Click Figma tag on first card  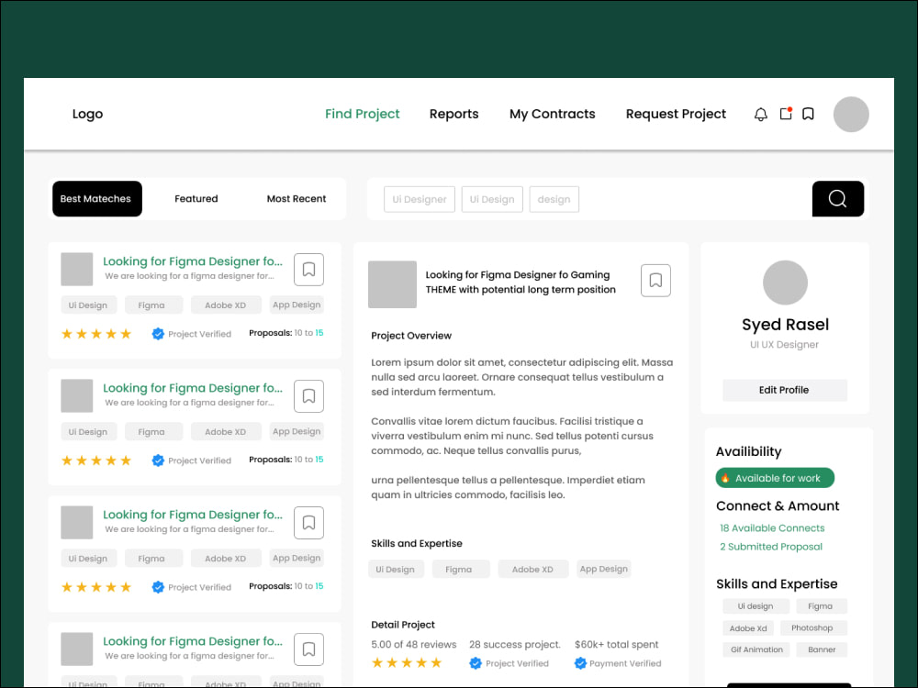[153, 305]
